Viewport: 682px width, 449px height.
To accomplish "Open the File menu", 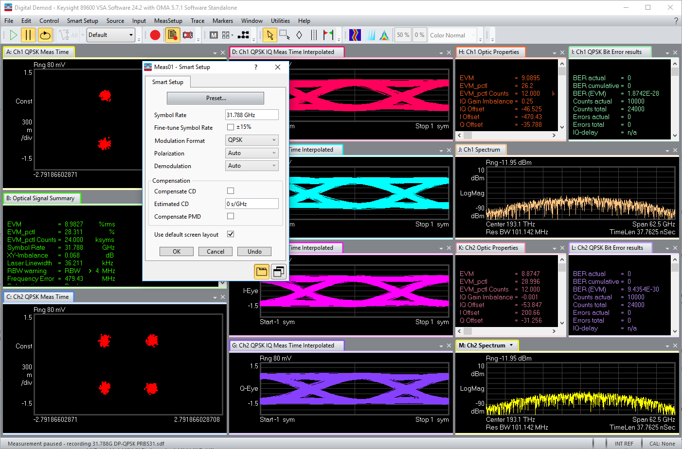I will (9, 21).
